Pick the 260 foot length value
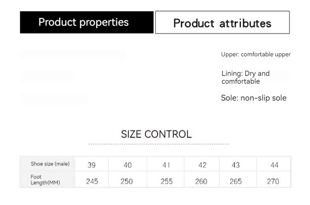The image size is (310, 205). (x=201, y=181)
